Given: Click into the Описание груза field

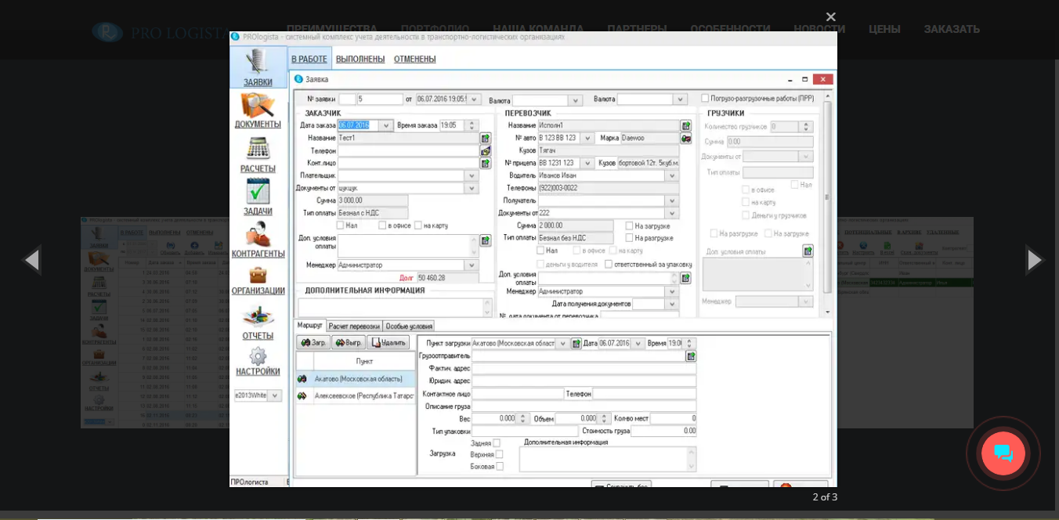Looking at the screenshot, I should click(x=584, y=406).
